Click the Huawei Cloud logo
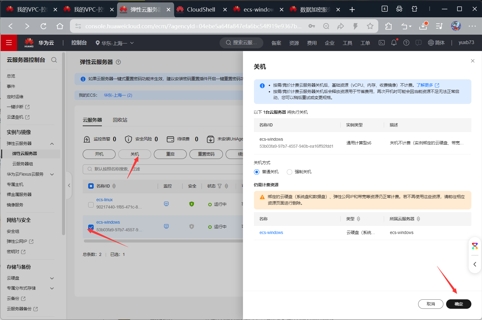The width and height of the screenshot is (482, 320). pos(29,43)
